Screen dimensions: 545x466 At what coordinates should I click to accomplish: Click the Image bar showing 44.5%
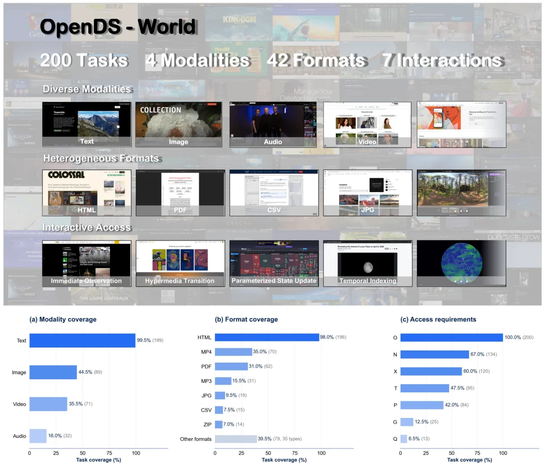click(x=53, y=372)
